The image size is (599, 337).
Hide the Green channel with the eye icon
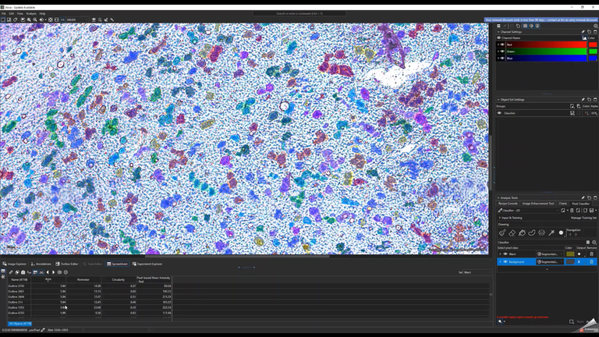tap(503, 51)
